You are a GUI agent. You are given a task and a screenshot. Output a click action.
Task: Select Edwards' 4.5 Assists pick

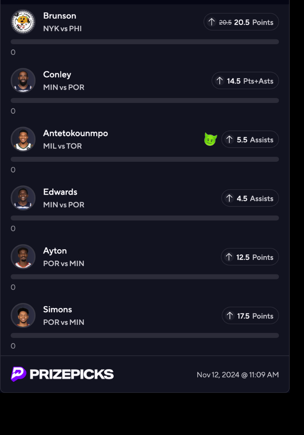pos(250,198)
